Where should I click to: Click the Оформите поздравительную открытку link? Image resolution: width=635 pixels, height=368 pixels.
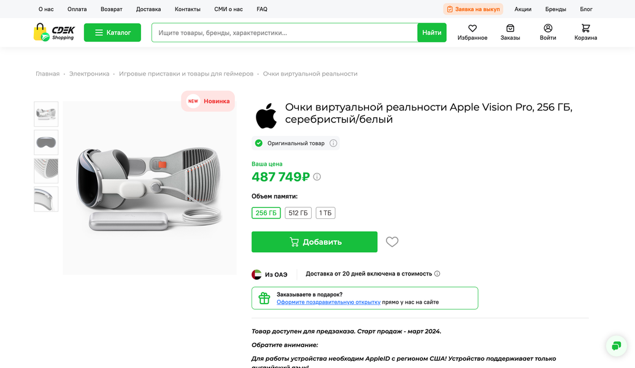pos(328,302)
